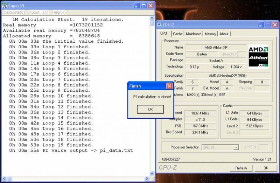Click the 'Loop 10 finished.' line in Super PI
This screenshot has width=280, height=183.
click(x=51, y=96)
